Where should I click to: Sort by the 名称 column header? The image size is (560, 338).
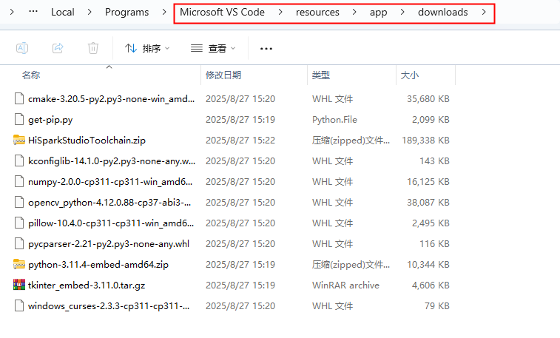click(x=31, y=75)
